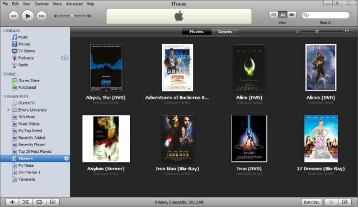Click the 27 Dresses (Blu-Ray) title

[321, 169]
